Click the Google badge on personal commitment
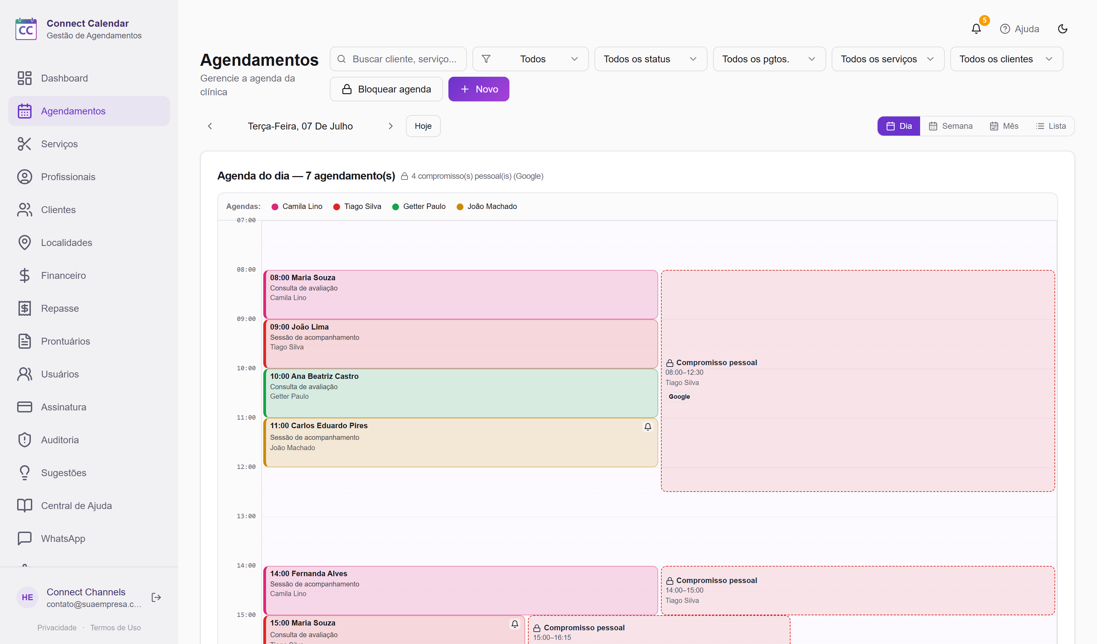The image size is (1097, 644). click(679, 397)
